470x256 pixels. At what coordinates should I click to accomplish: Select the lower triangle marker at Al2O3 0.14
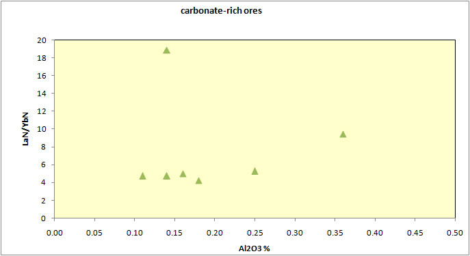point(167,176)
